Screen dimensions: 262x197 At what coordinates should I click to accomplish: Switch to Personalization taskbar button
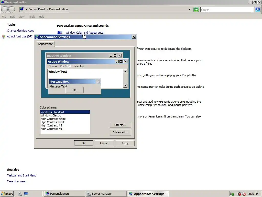(65, 194)
